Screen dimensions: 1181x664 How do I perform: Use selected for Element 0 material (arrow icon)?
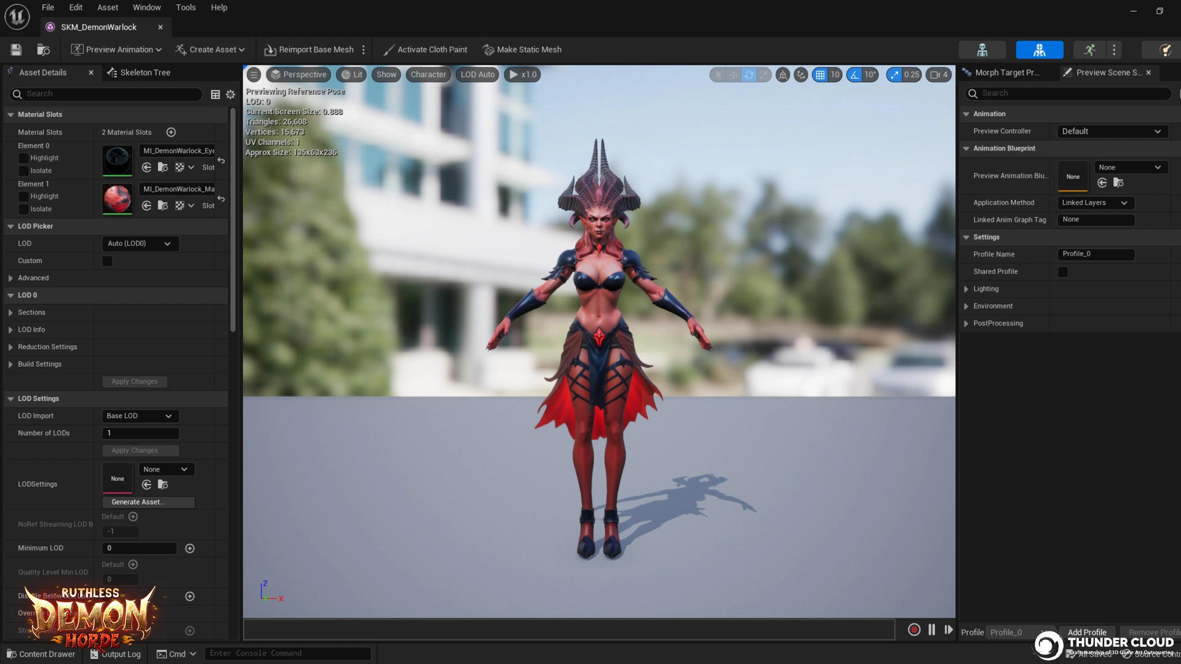click(x=146, y=167)
